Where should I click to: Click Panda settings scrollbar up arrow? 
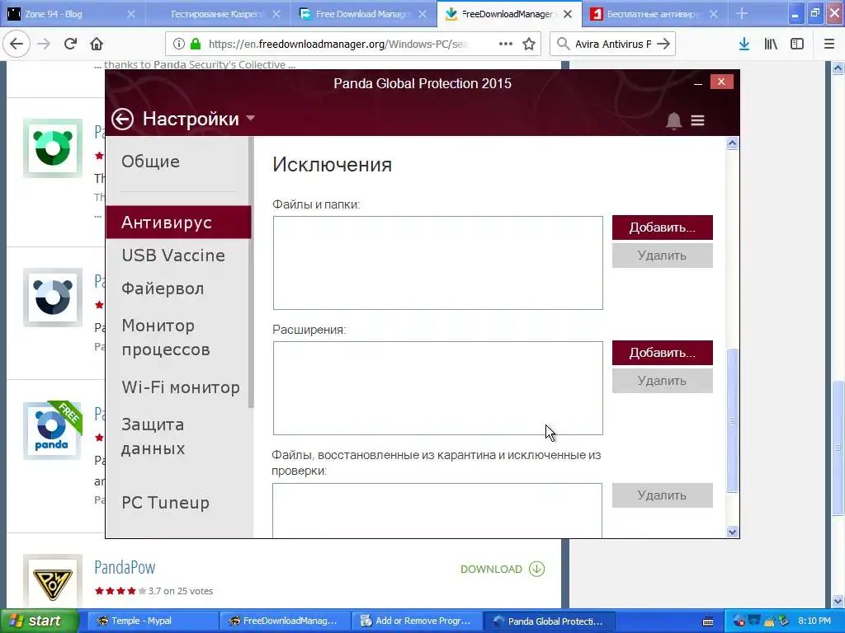pos(732,143)
